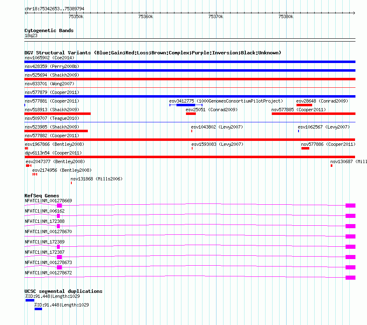This screenshot has height=325, width=367.
Task: Select the esv2174956 (Bentley2008) label
Action: (62, 170)
